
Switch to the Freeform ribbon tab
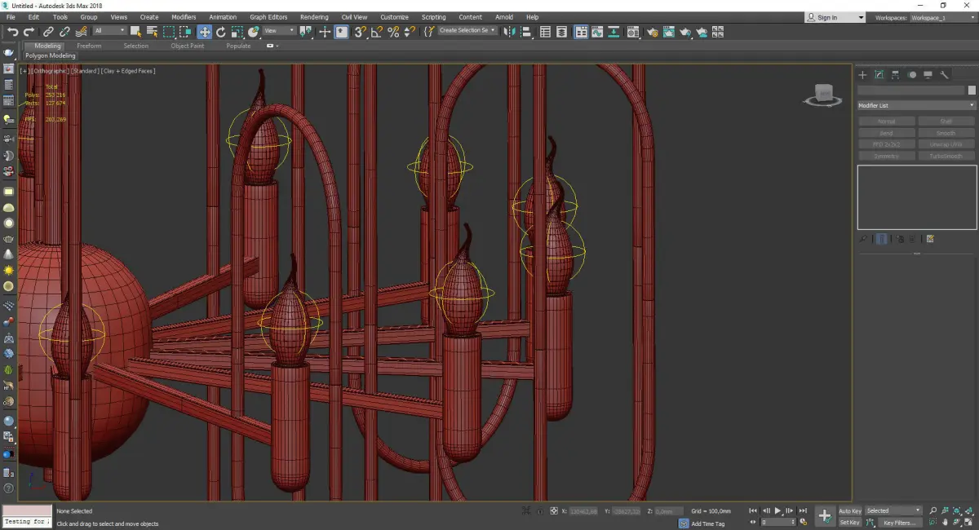(89, 46)
